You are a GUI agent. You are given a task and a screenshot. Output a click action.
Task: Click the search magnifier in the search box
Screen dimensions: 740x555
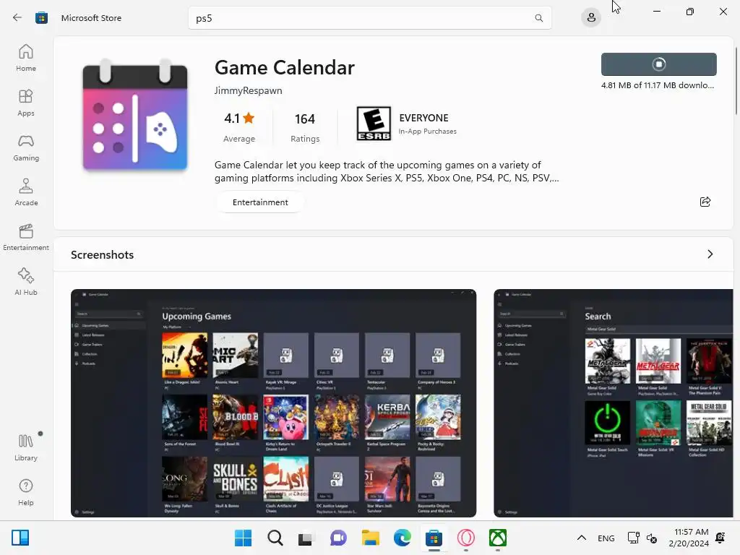pos(538,18)
